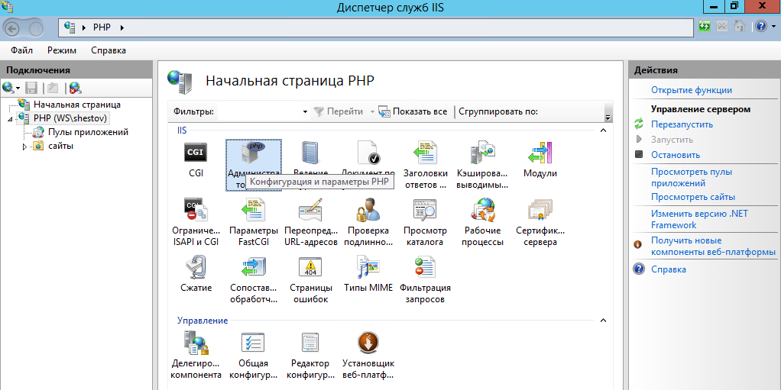Click Просмотреть пулы приложений link

[692, 178]
